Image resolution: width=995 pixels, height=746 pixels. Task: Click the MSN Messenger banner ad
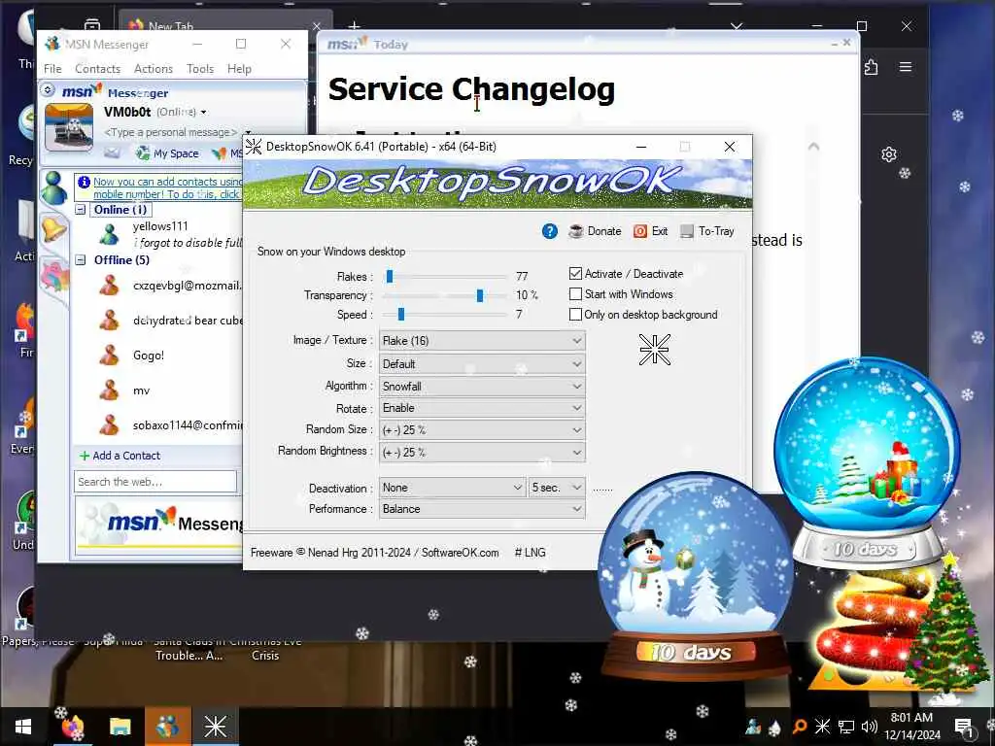(x=160, y=524)
